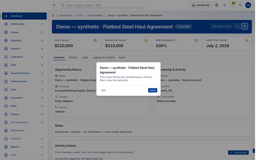Click Exit in the tour dialog
This screenshot has height=160, width=257.
click(103, 90)
